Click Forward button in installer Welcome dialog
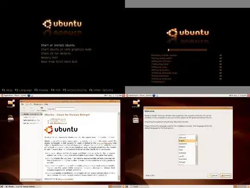 click(x=225, y=175)
